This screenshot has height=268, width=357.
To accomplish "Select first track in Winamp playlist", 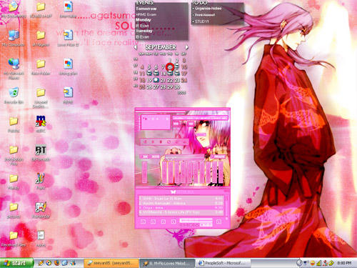I will pyautogui.click(x=181, y=199).
